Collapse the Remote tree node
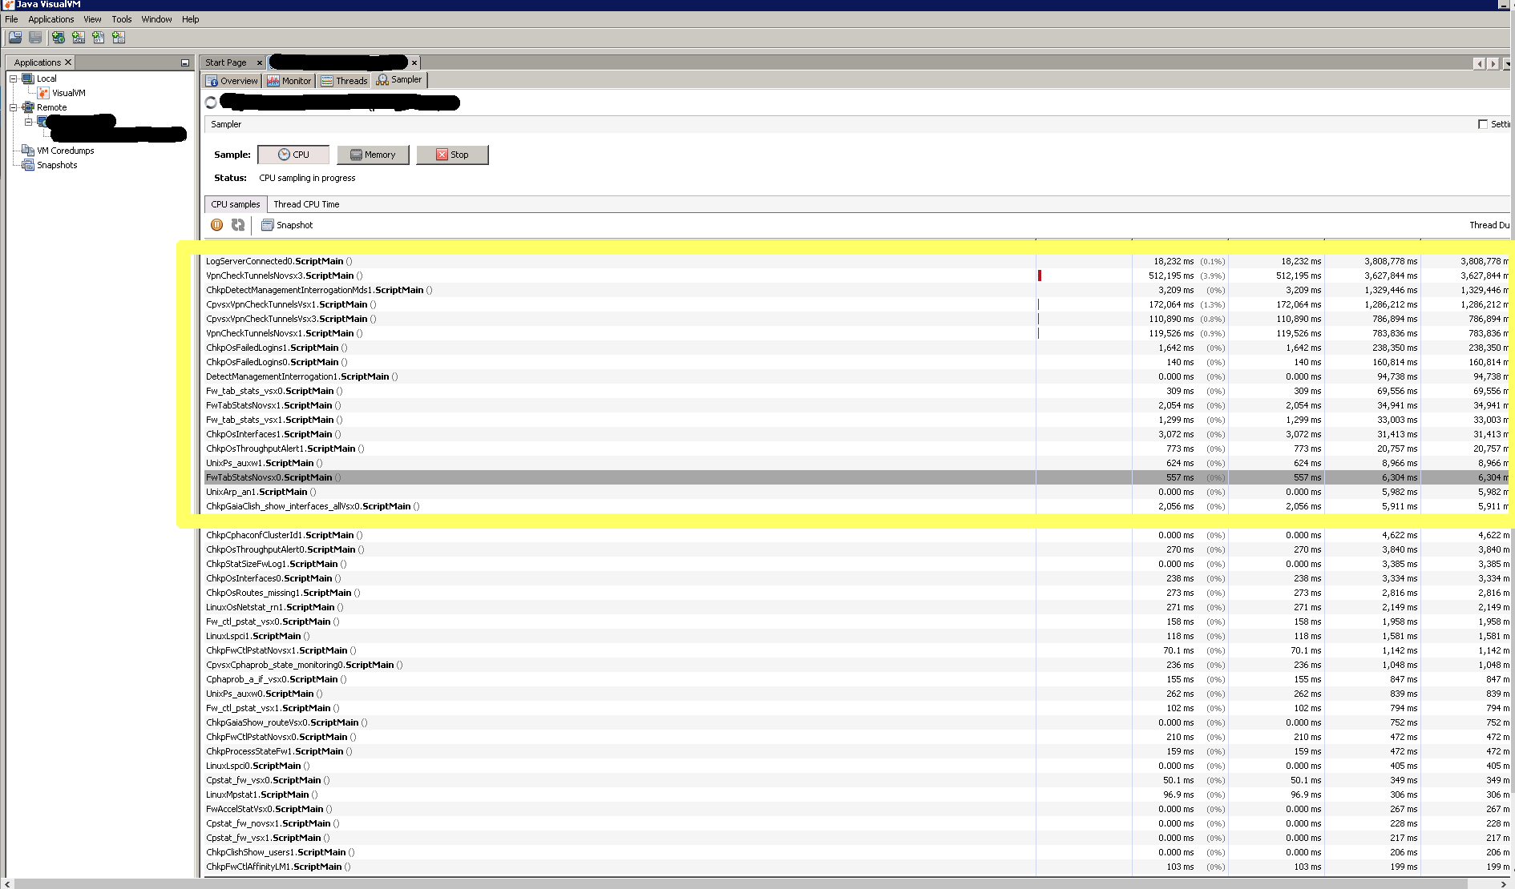Image resolution: width=1515 pixels, height=889 pixels. 13,107
